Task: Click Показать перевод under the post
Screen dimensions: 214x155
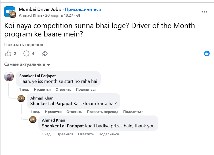Action: coord(24,45)
